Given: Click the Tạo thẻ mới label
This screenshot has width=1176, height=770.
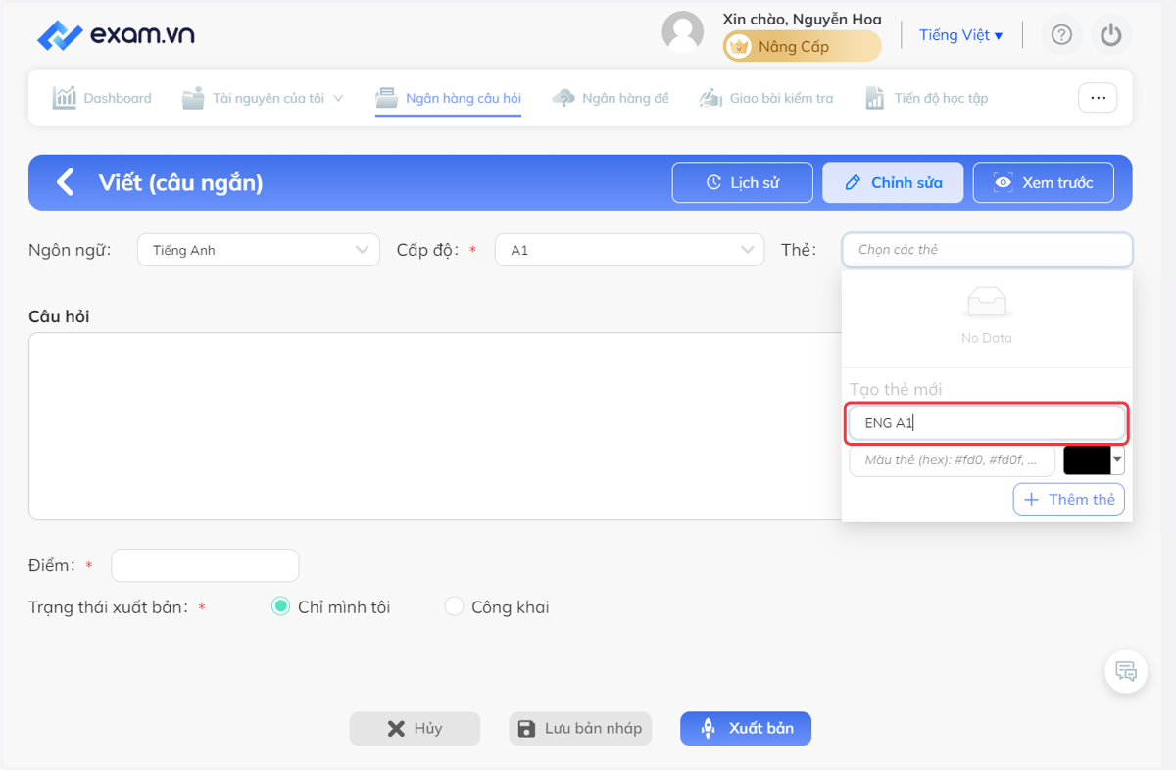Looking at the screenshot, I should coord(896,389).
